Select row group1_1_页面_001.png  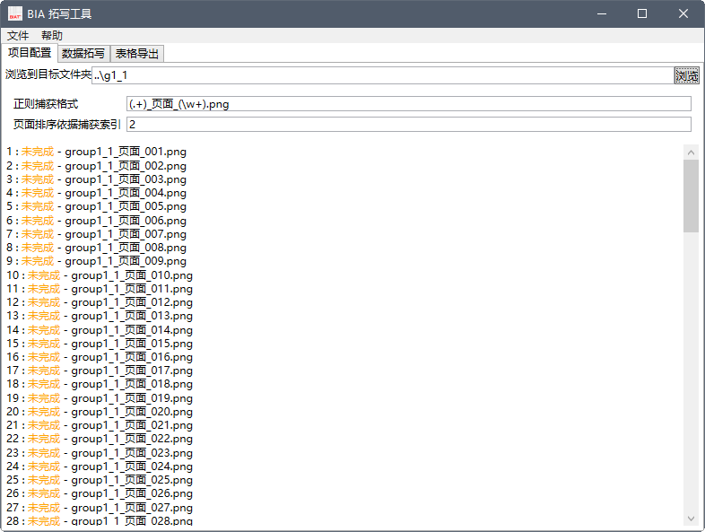pyautogui.click(x=97, y=152)
